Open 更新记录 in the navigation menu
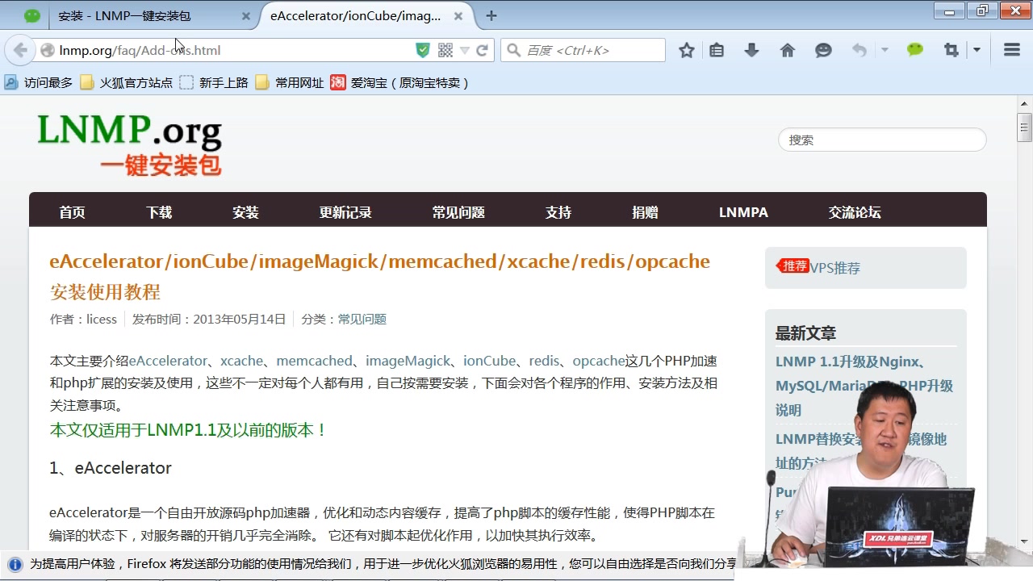 [345, 212]
